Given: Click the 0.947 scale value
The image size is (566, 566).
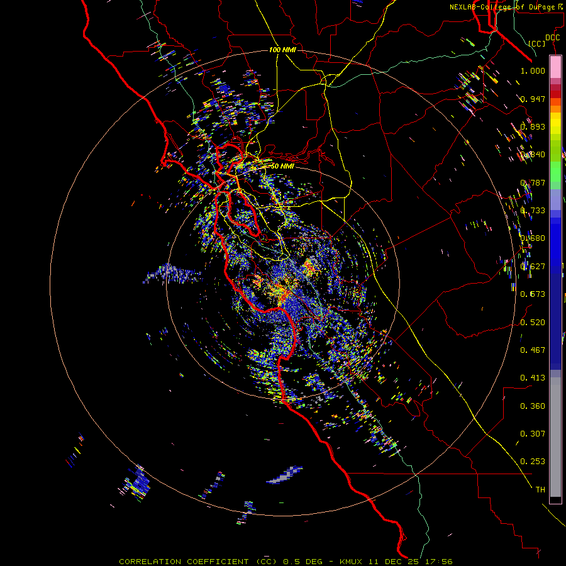Looking at the screenshot, I should pos(533,99).
